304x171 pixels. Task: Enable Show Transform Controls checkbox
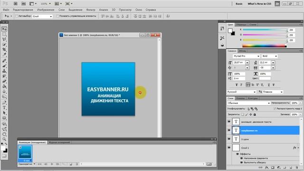(57, 16)
